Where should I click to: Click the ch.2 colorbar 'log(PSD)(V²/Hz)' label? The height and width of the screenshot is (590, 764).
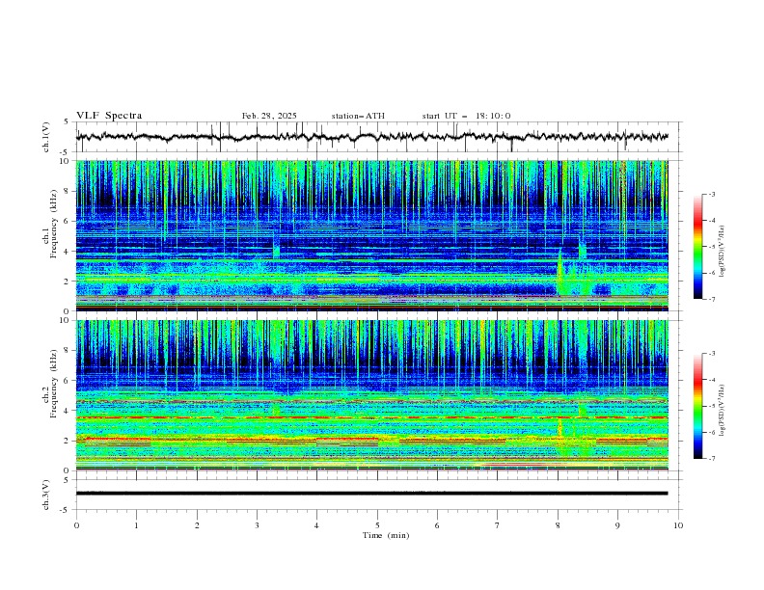coord(722,410)
